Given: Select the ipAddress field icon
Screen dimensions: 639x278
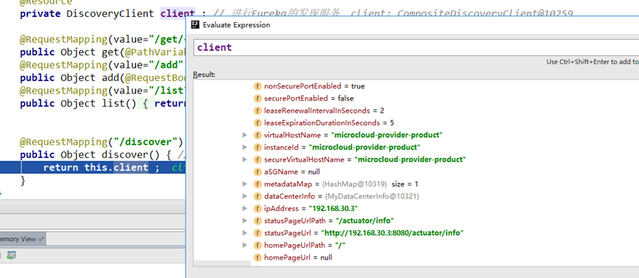Looking at the screenshot, I should point(257,209).
